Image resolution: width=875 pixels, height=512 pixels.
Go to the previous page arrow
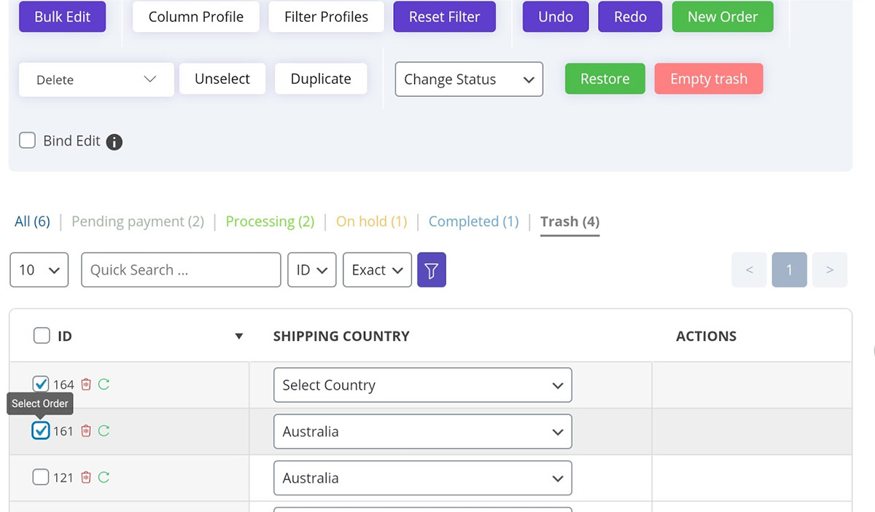pyautogui.click(x=750, y=270)
